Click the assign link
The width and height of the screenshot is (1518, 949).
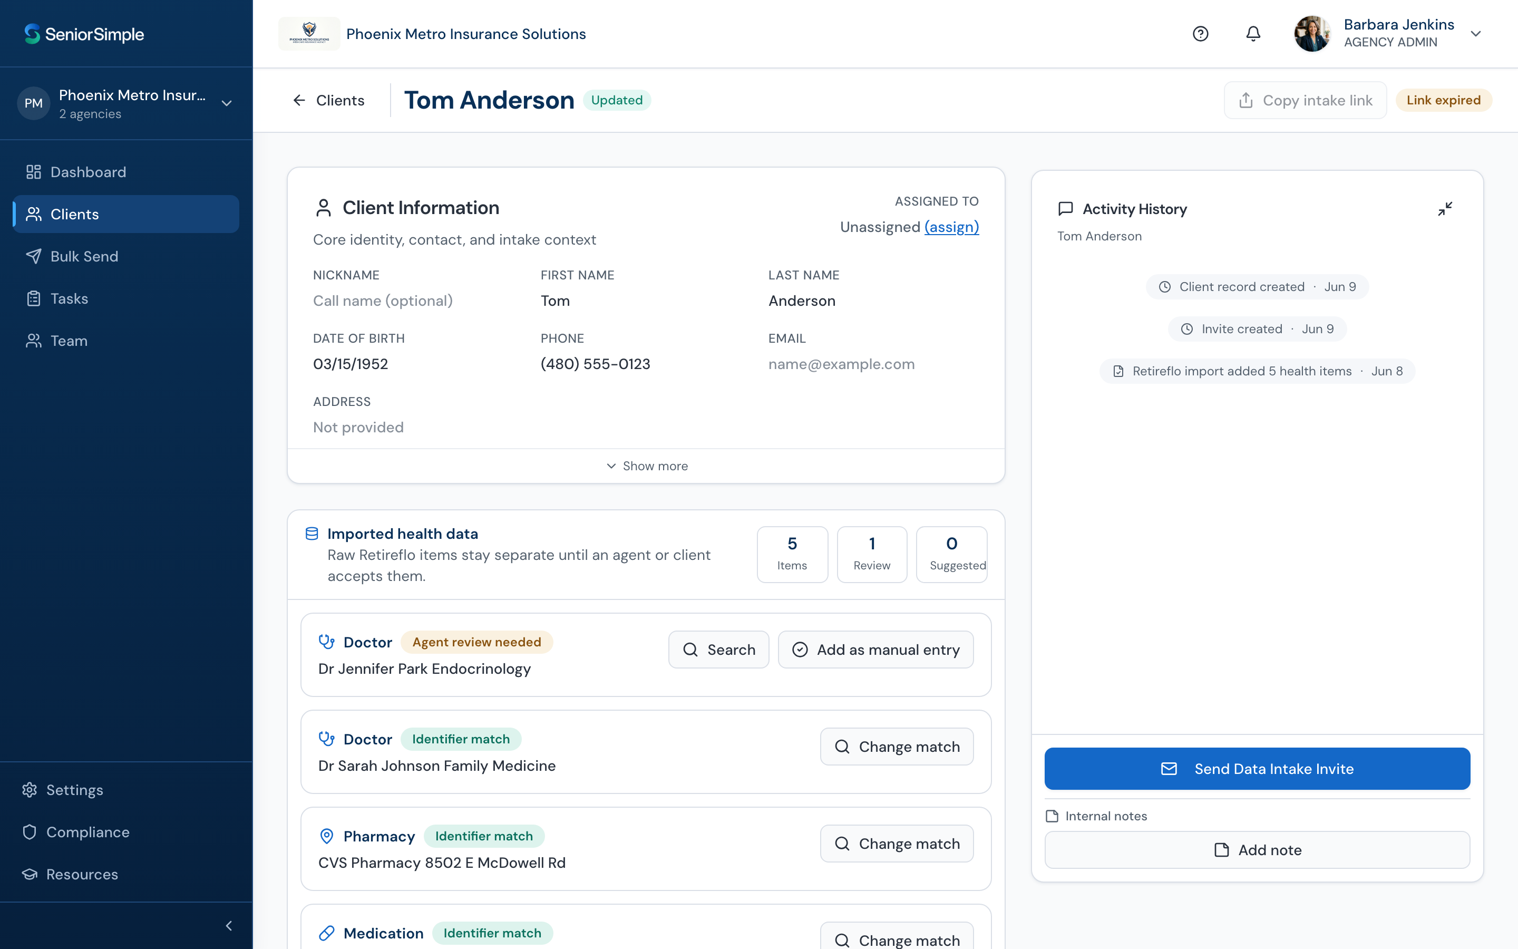951,227
